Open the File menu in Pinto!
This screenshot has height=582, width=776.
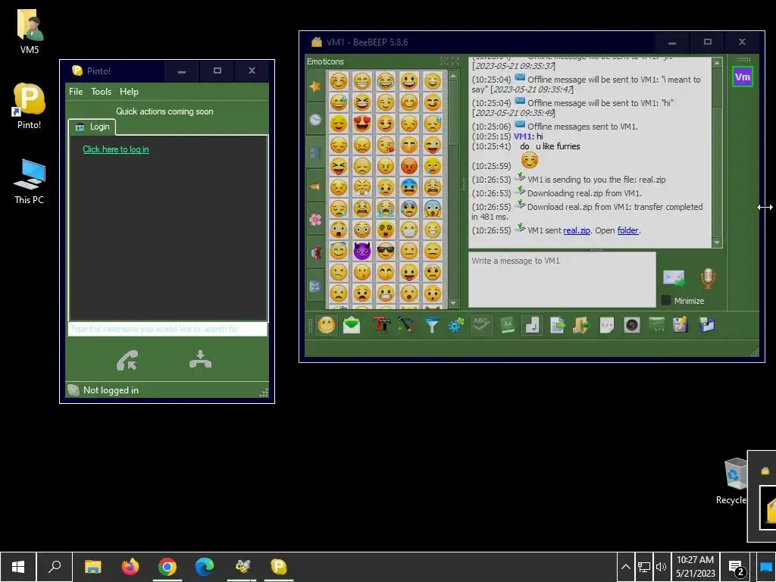(76, 92)
